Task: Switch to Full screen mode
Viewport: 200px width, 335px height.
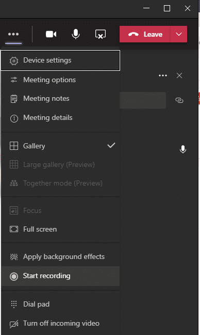Action: 60,229
